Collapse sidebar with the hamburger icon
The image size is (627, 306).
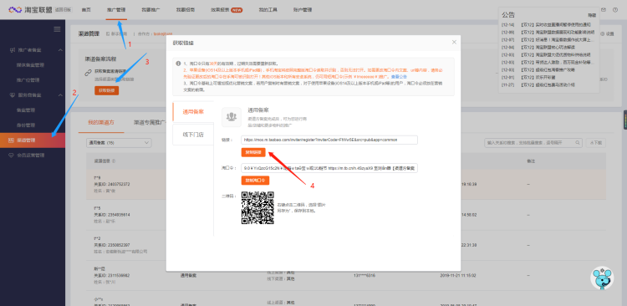[57, 28]
